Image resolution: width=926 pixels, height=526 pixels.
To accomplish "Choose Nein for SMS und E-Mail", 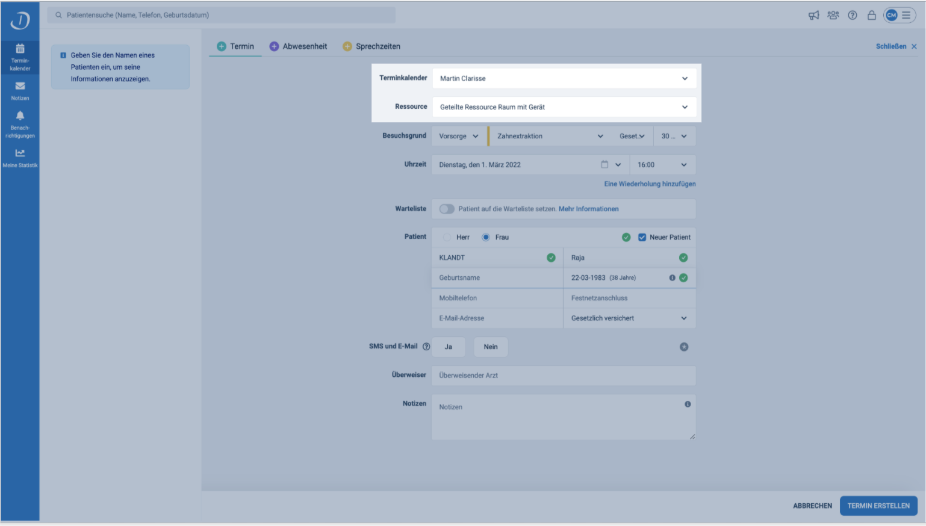I will pos(491,347).
